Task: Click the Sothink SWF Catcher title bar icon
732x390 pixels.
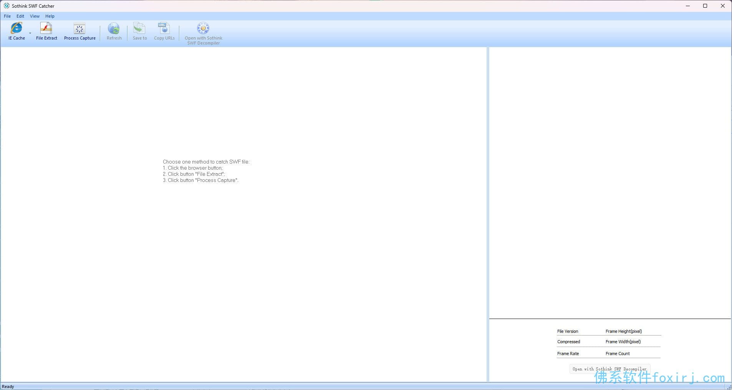Action: click(6, 6)
